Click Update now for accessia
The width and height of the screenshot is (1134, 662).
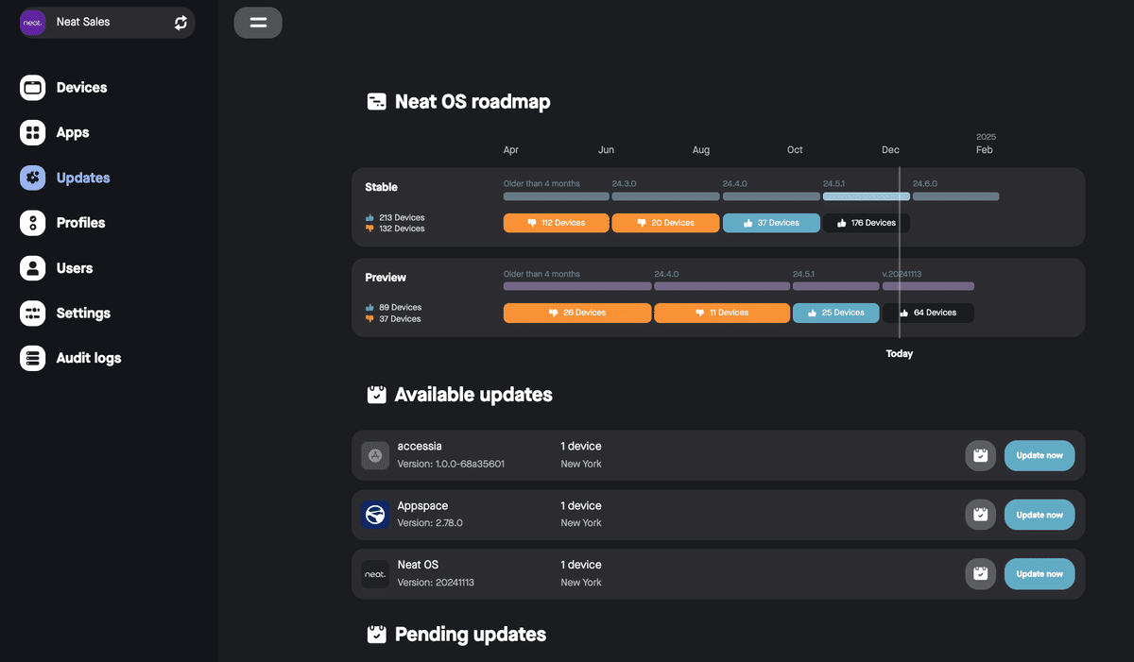(1039, 455)
